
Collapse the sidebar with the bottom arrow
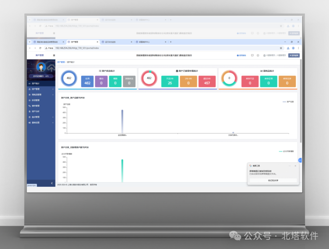tap(52, 183)
